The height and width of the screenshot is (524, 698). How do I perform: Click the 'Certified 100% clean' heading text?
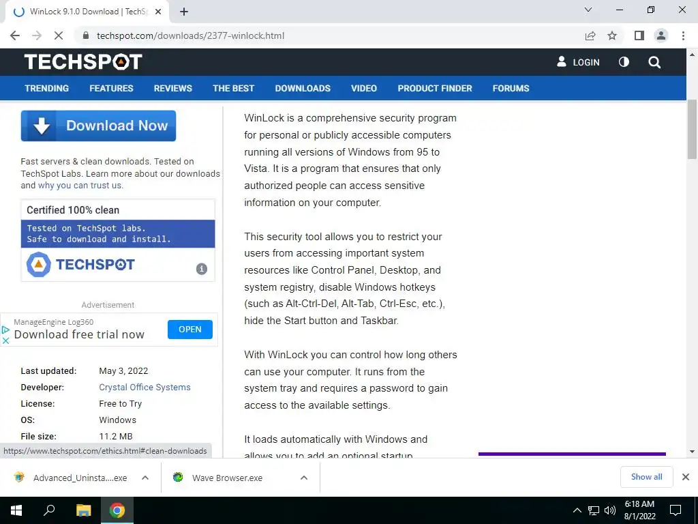pyautogui.click(x=73, y=210)
